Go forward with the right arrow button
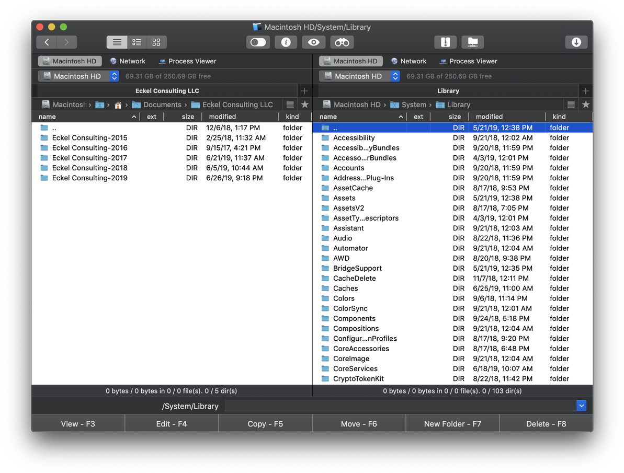This screenshot has width=624, height=473. (x=66, y=42)
